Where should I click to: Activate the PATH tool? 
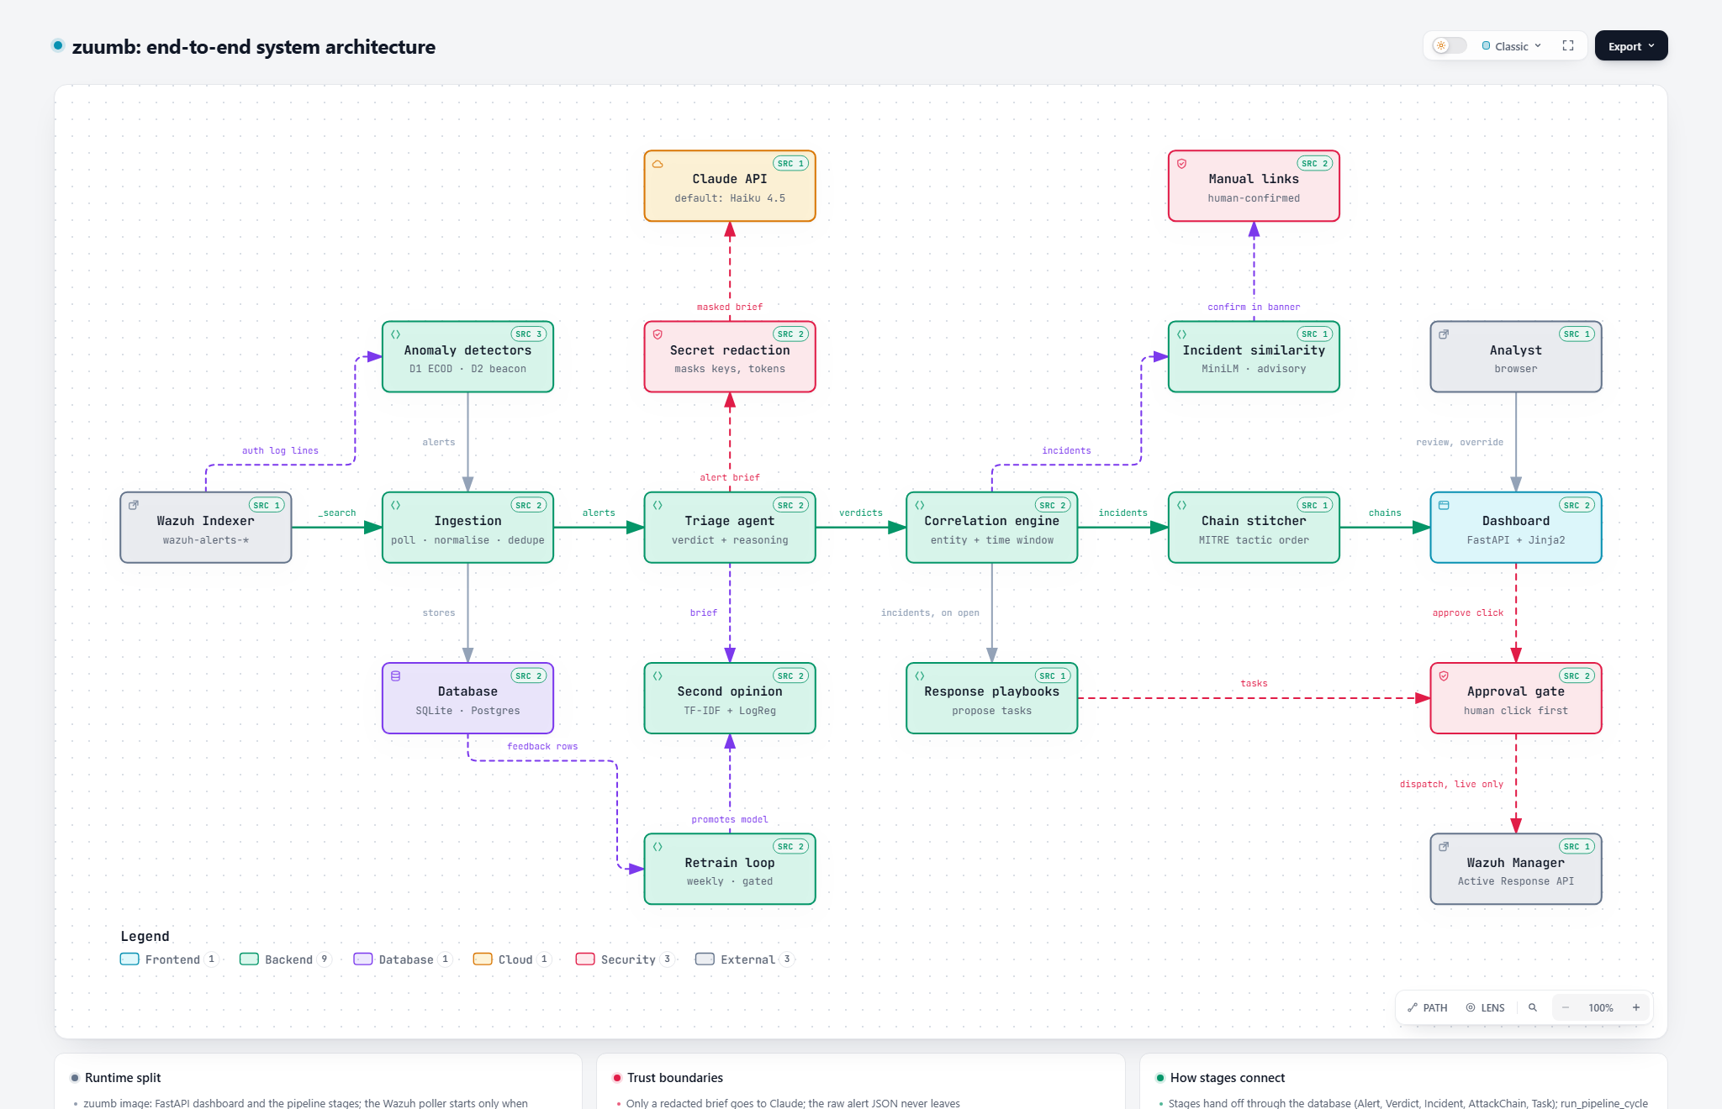[x=1428, y=1007]
